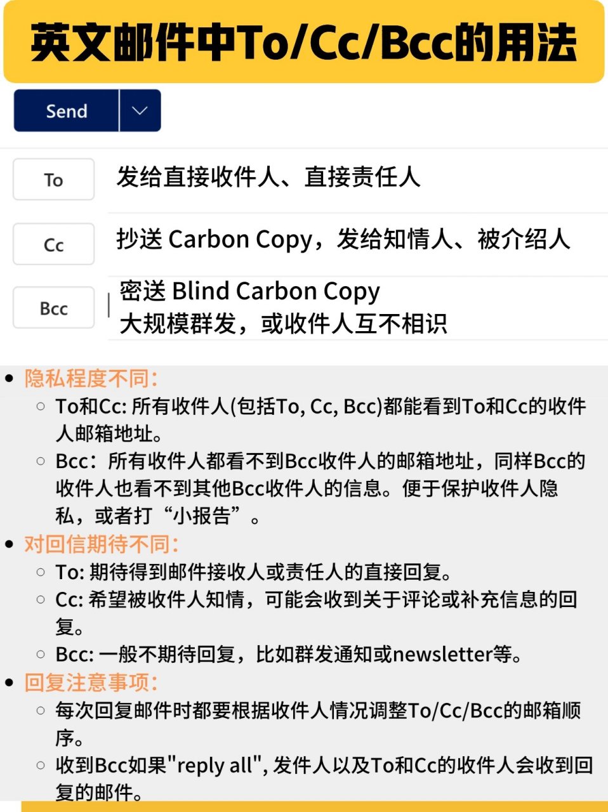Click the down chevron icon beside Send
This screenshot has height=812, width=608.
coord(140,110)
